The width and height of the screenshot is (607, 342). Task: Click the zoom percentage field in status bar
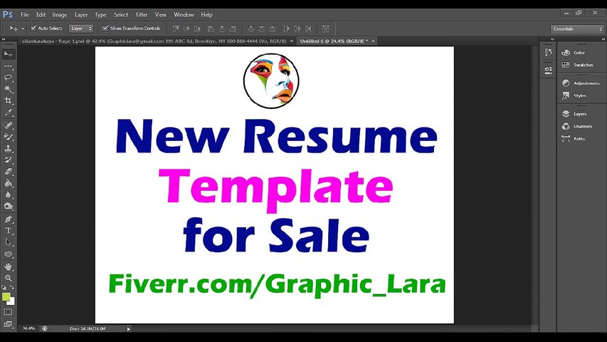29,328
